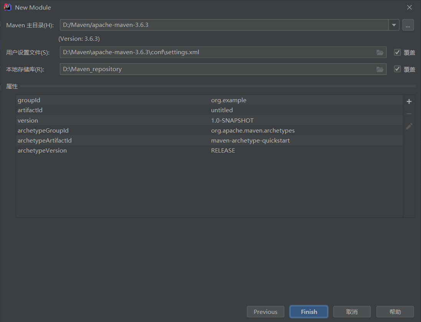
Task: Click the (Version: 3.6.3) label
Action: click(79, 39)
